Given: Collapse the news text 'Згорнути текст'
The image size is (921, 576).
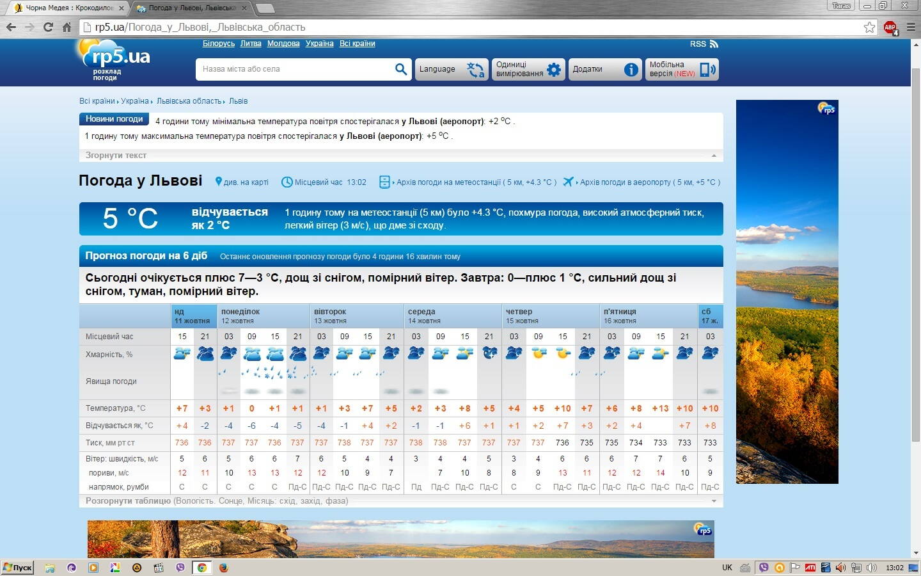Looking at the screenshot, I should [116, 156].
